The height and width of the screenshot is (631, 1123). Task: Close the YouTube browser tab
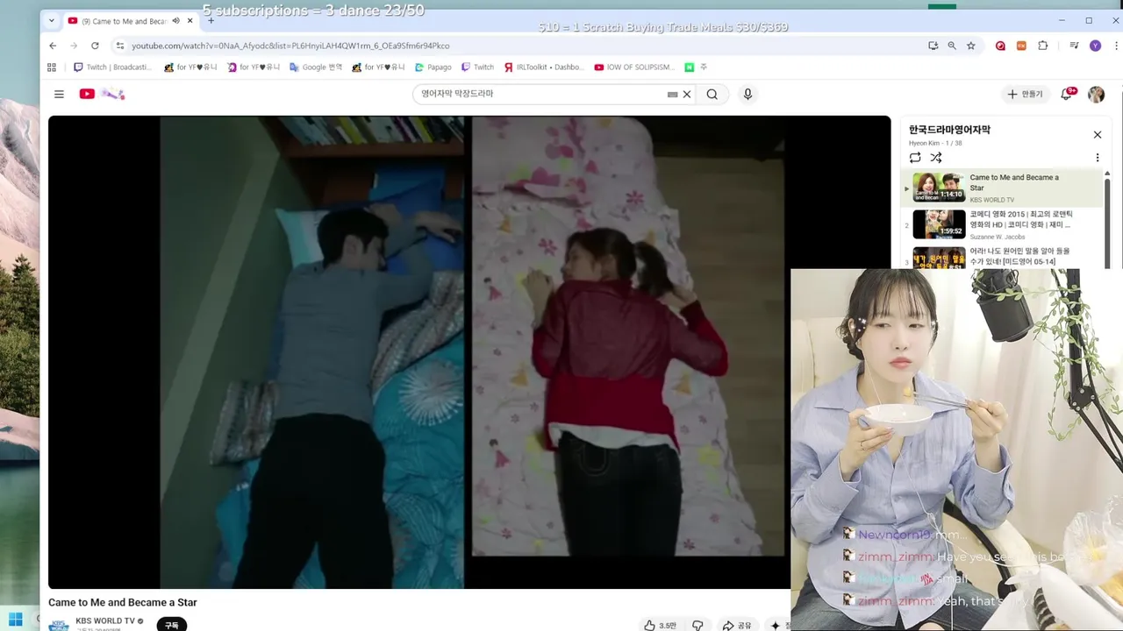pos(190,21)
